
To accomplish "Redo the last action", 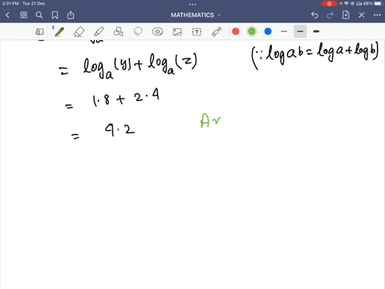I will [x=330, y=15].
